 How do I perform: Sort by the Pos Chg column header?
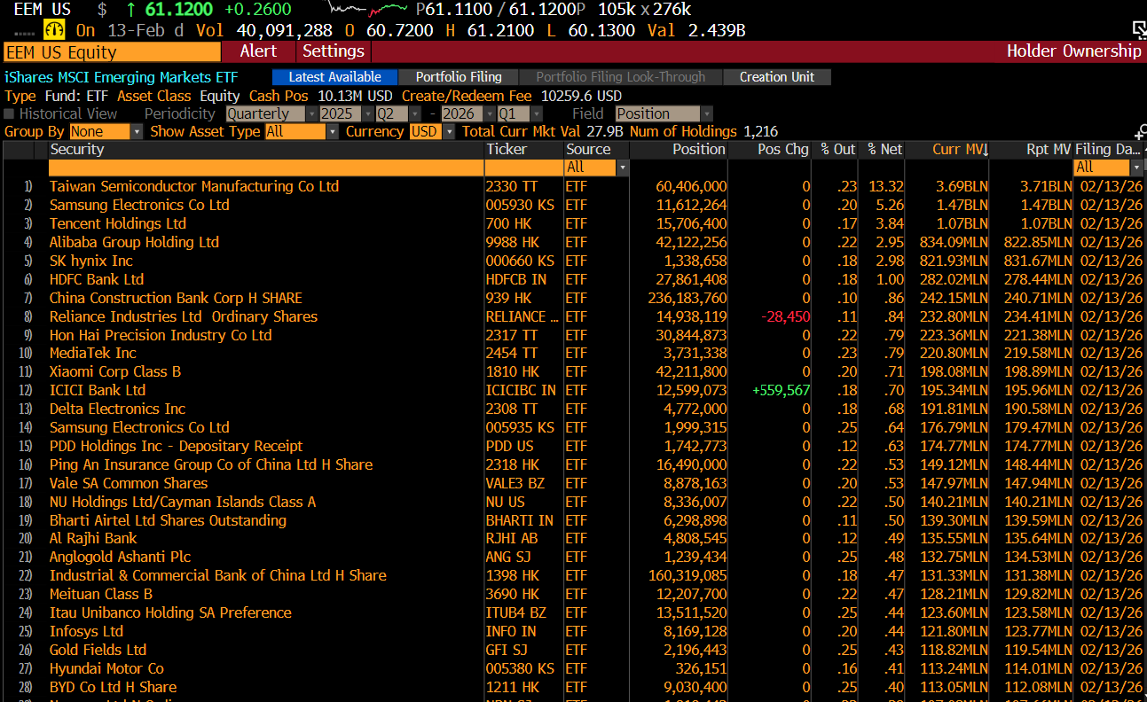(770, 150)
